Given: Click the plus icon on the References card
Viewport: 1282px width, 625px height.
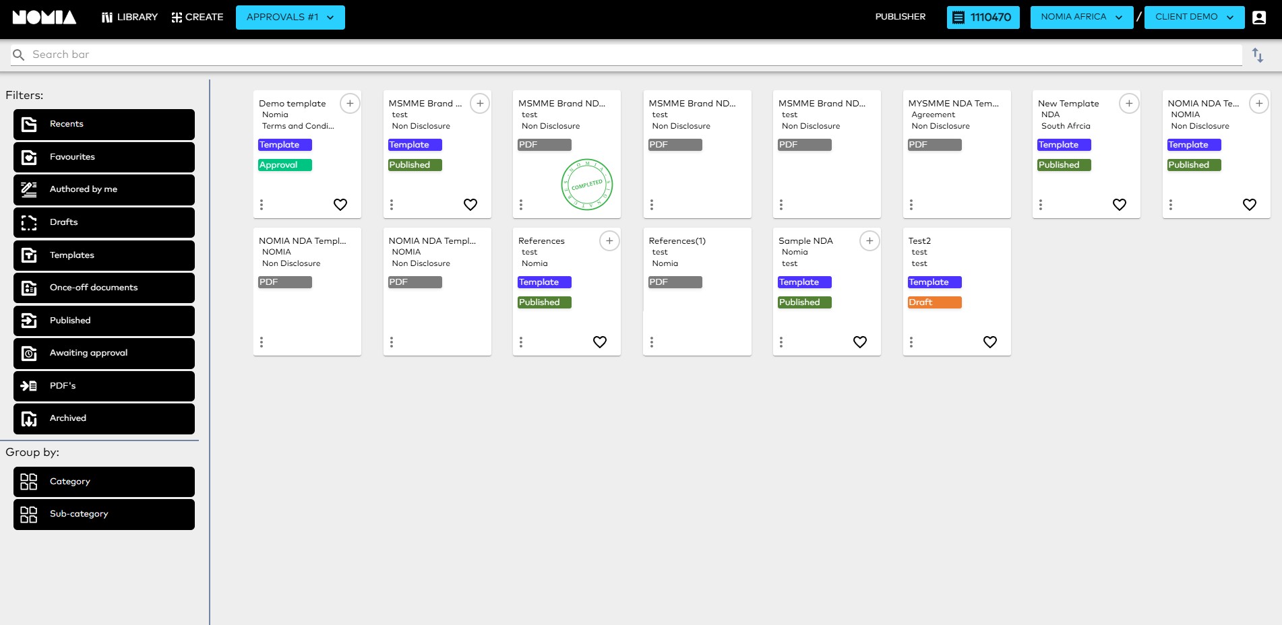Looking at the screenshot, I should tap(609, 240).
